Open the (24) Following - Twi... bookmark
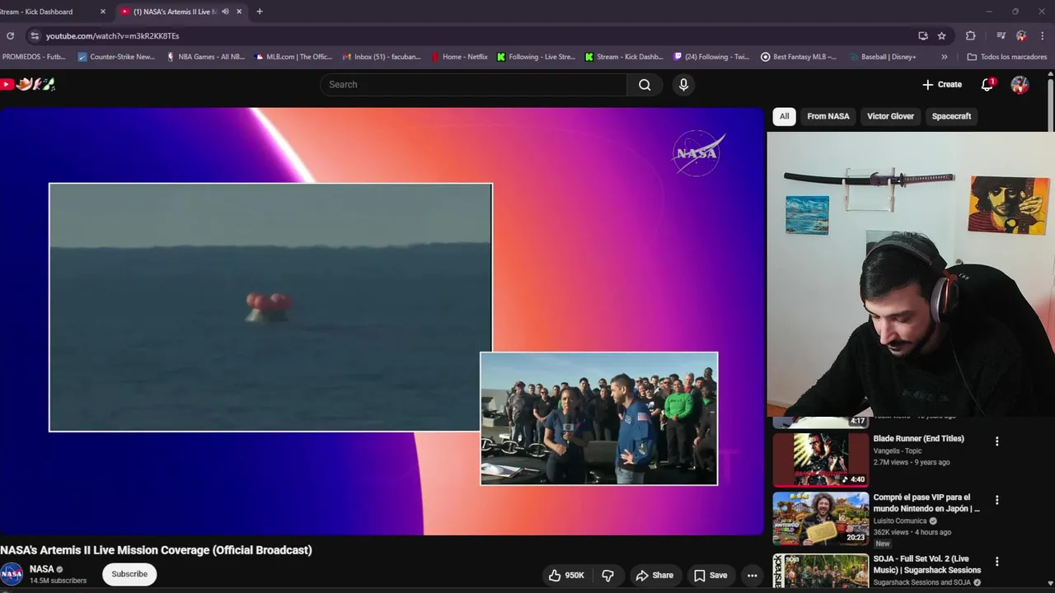This screenshot has width=1055, height=593. pos(711,57)
